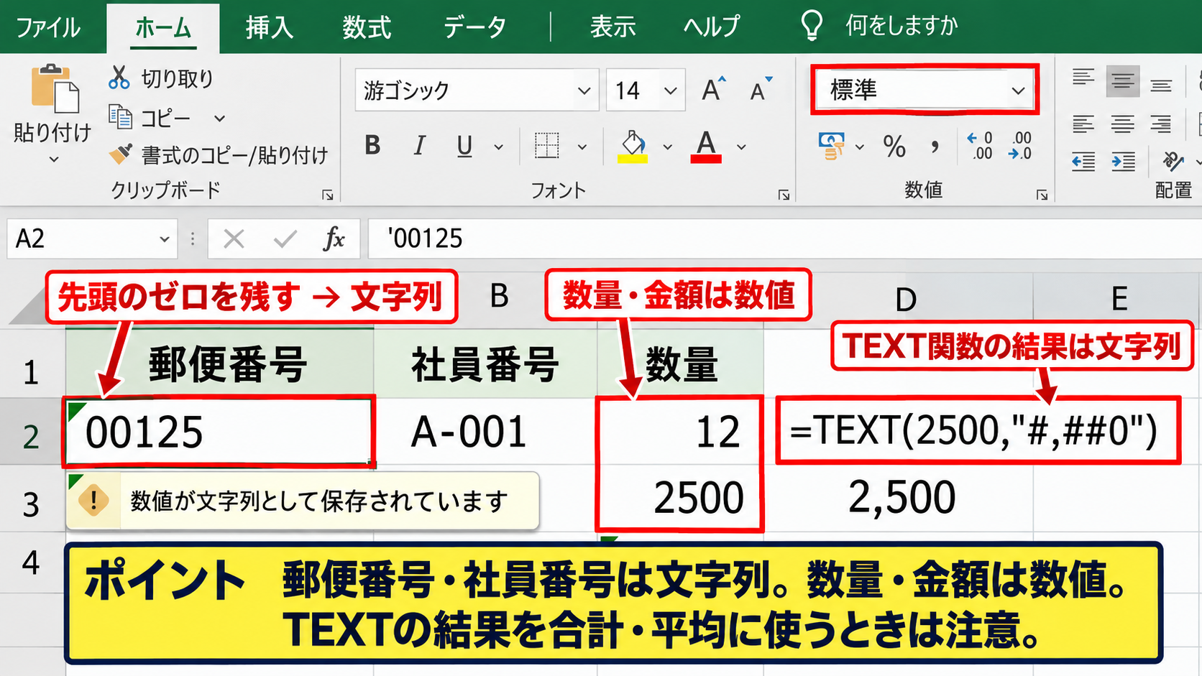Switch to the 数式 tab
Image resolution: width=1202 pixels, height=676 pixels.
[367, 27]
